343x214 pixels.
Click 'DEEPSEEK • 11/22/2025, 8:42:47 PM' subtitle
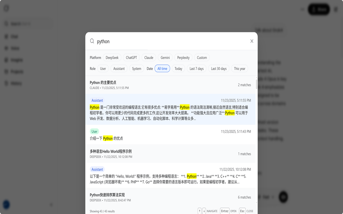tap(110, 200)
